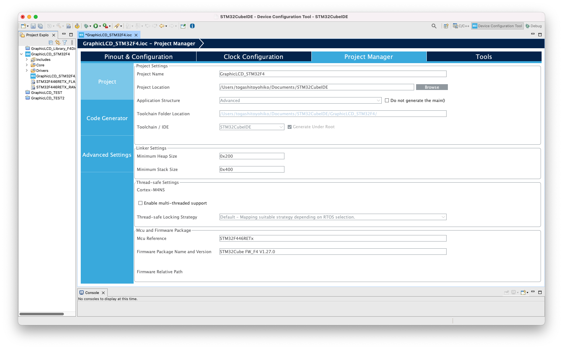The height and width of the screenshot is (349, 563).
Task: Click the Run green play icon
Action: 96,26
